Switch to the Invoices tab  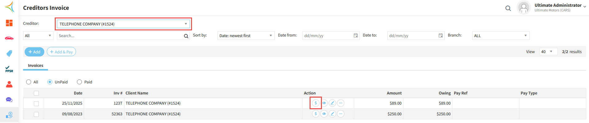35,66
